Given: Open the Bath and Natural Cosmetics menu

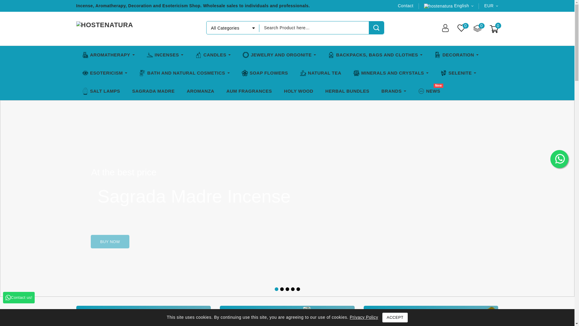Looking at the screenshot, I should coord(184,73).
